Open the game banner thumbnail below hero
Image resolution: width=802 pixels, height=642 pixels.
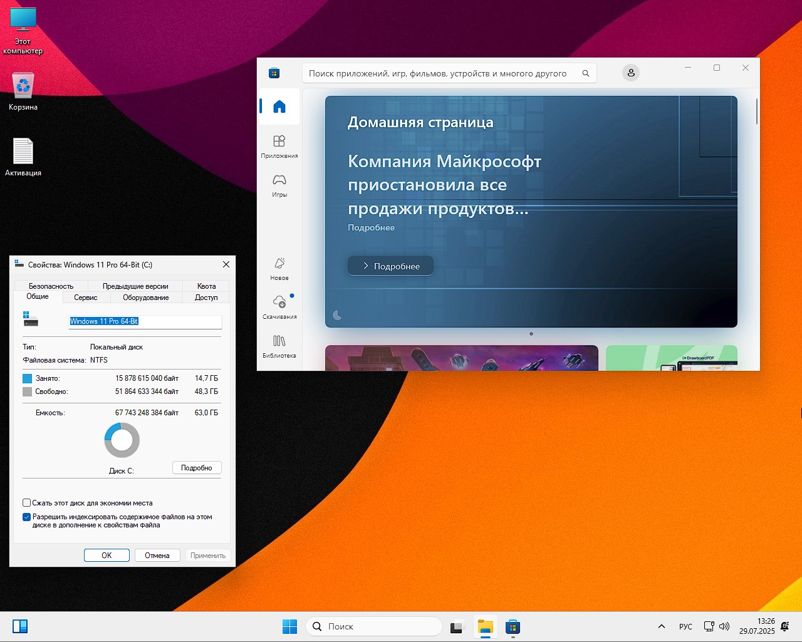pos(462,358)
